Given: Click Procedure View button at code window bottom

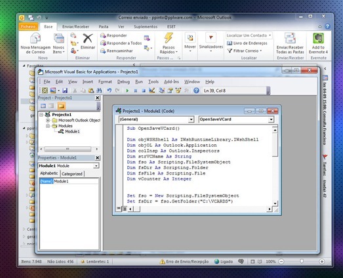Looking at the screenshot, I should pos(119,208).
